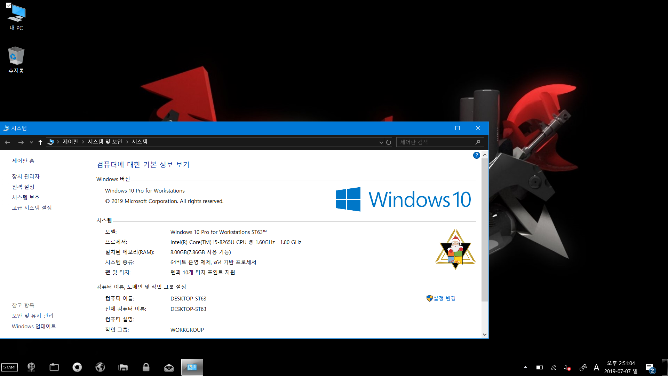Screen dimensions: 668x376
Task: Open Windows 업데이트 link
Action: (34, 326)
